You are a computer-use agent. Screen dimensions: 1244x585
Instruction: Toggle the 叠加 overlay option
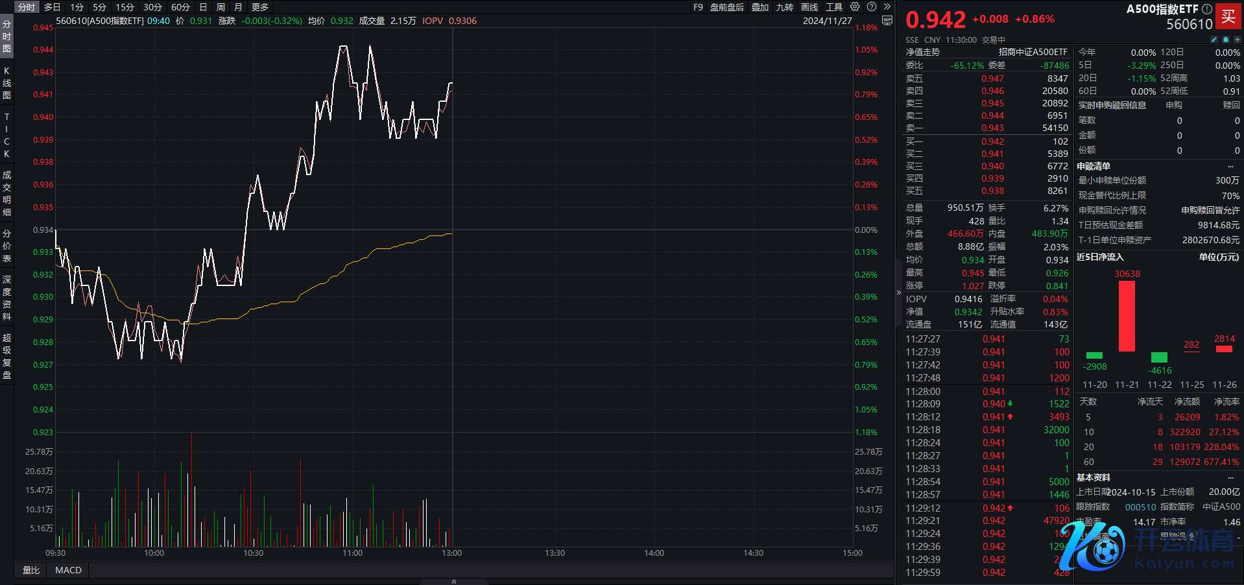pos(760,7)
